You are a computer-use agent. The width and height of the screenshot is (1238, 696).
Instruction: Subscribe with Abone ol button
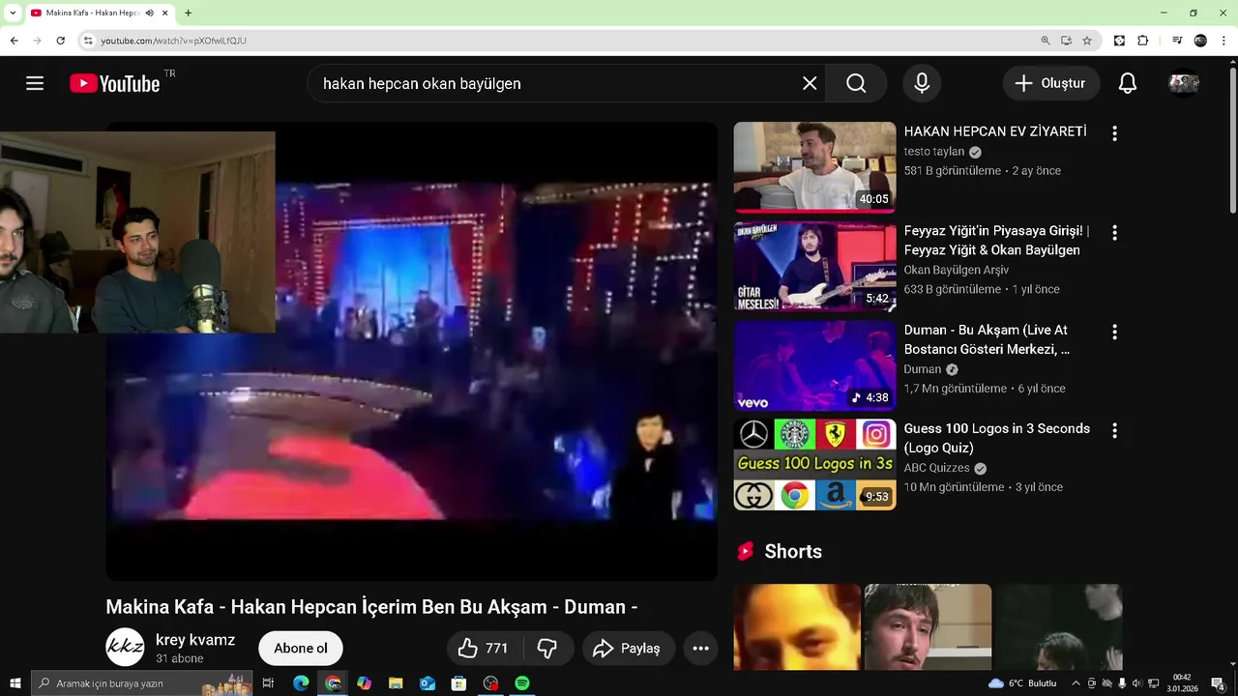301,648
